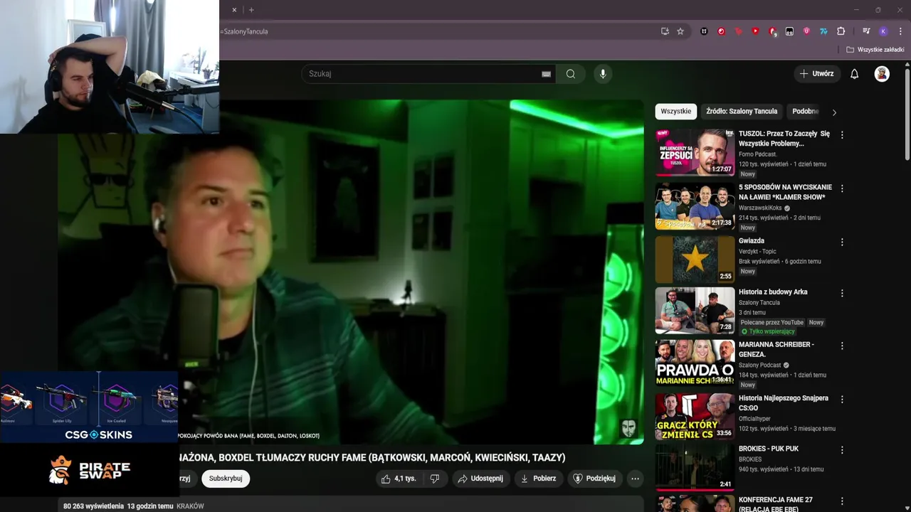Viewport: 911px width, 512px height.
Task: Open the WarszawskiKoks channel link
Action: click(760, 208)
